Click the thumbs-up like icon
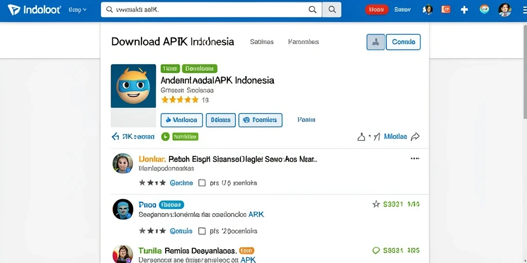 (x=361, y=137)
